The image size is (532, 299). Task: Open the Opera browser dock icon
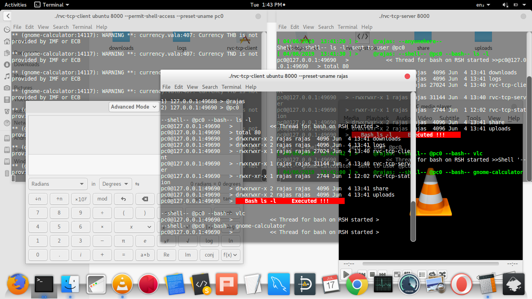click(462, 284)
